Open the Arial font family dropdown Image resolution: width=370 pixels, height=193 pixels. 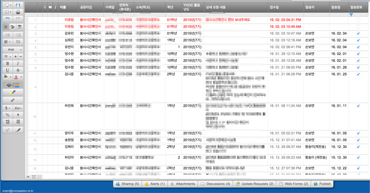coord(13,49)
